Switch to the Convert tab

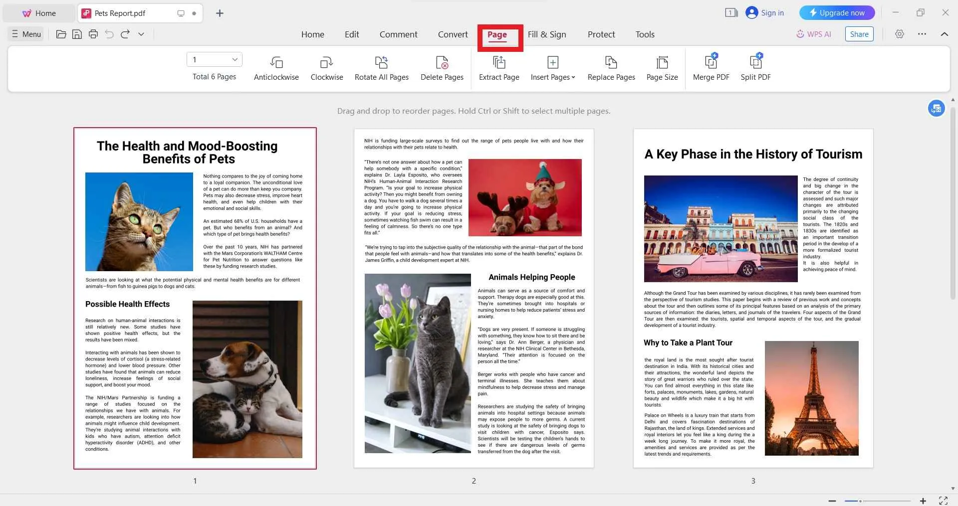(x=453, y=34)
